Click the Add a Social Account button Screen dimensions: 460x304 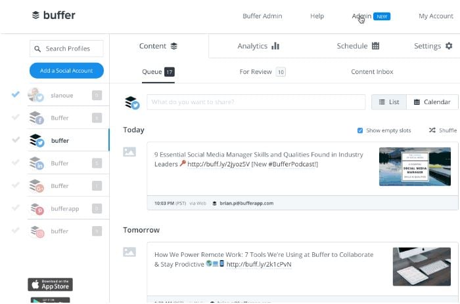point(66,71)
